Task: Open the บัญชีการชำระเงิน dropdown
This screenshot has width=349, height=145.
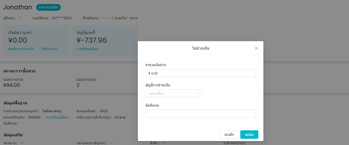Action: coord(173,93)
